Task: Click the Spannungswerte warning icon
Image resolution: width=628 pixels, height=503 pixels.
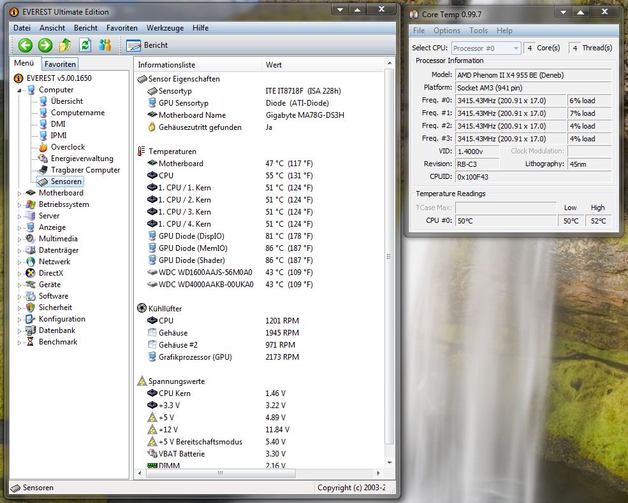Action: [x=142, y=381]
